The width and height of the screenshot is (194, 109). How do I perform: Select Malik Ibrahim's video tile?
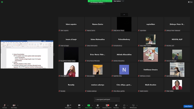151,85
